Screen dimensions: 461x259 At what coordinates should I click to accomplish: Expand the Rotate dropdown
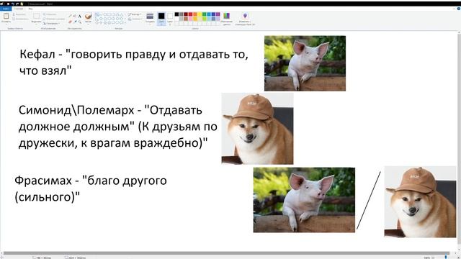[x=51, y=24]
